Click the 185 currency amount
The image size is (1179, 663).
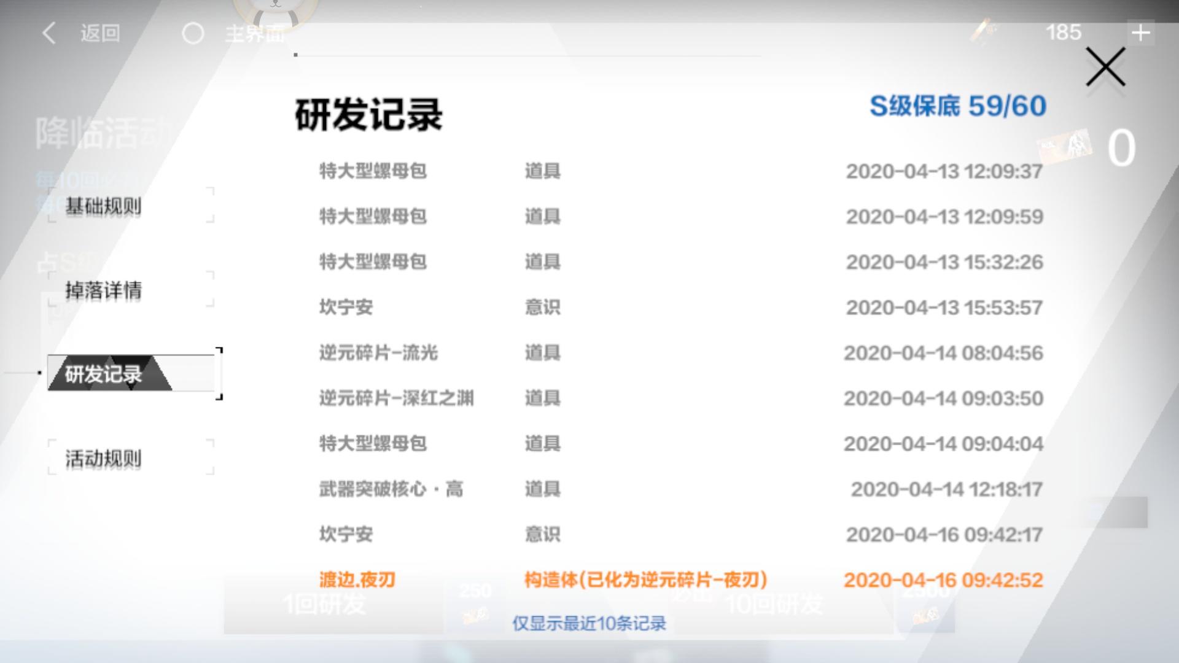click(x=1064, y=33)
